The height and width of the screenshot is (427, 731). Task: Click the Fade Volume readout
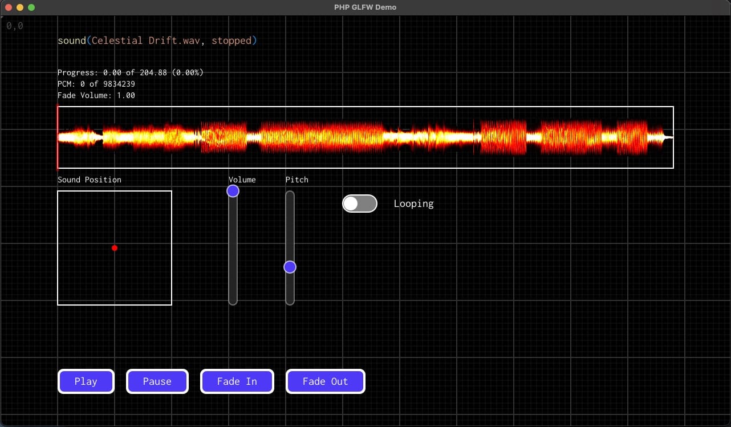click(96, 95)
